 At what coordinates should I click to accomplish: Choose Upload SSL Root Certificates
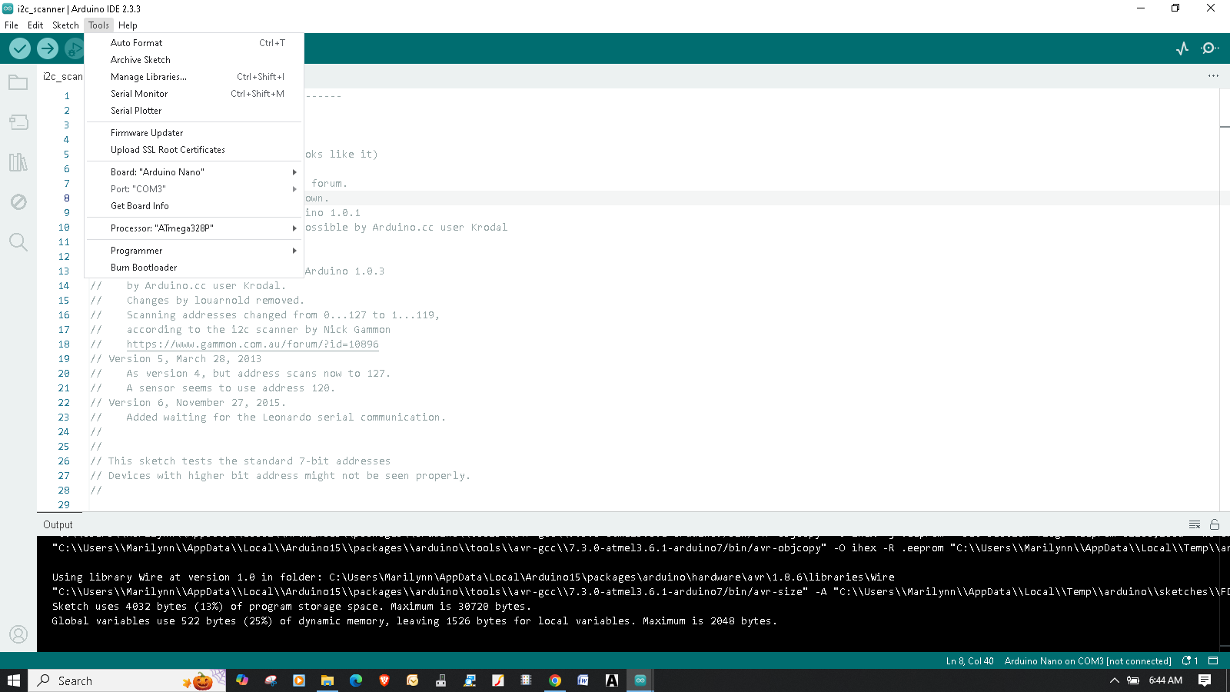(194, 150)
